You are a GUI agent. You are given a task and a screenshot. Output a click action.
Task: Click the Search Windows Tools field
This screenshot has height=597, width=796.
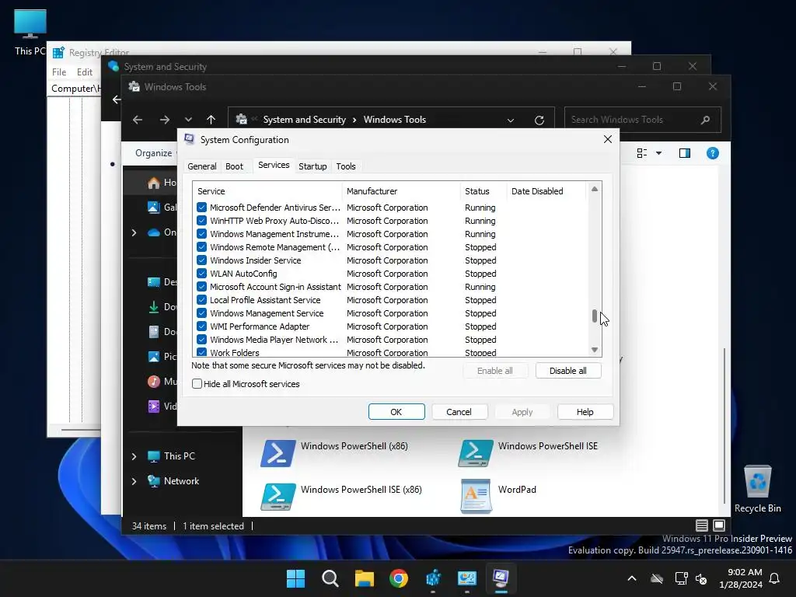point(643,120)
